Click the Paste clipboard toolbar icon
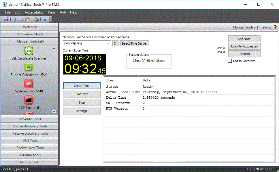Image resolution: width=279 pixels, height=172 pixels. (x=28, y=19)
